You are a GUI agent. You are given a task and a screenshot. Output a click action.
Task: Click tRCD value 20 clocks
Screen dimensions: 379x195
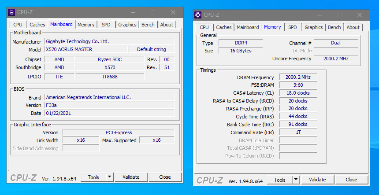coord(298,101)
